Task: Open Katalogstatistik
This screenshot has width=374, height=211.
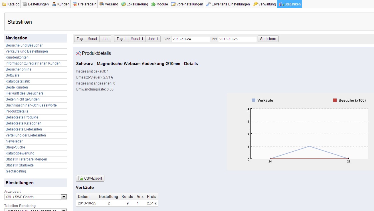Action: tap(18, 81)
